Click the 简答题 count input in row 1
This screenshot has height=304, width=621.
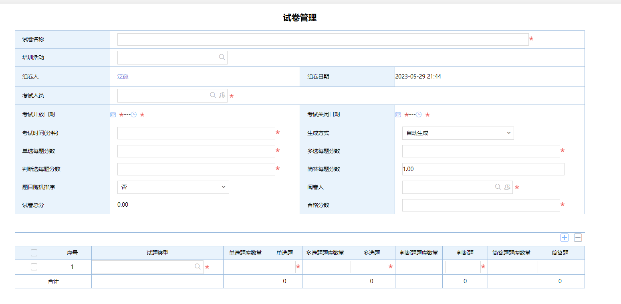[560, 267]
